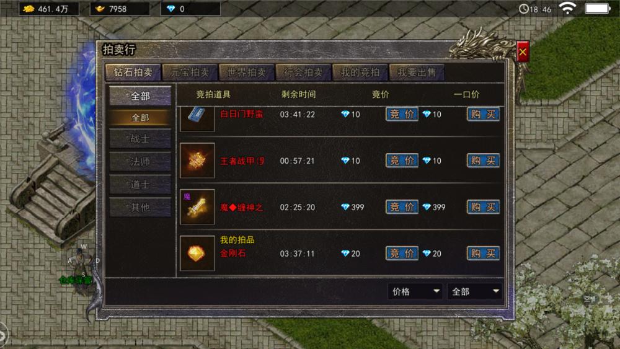Click the Wi-Fi signal status icon
Viewport: 620px width, 349px height.
567,8
